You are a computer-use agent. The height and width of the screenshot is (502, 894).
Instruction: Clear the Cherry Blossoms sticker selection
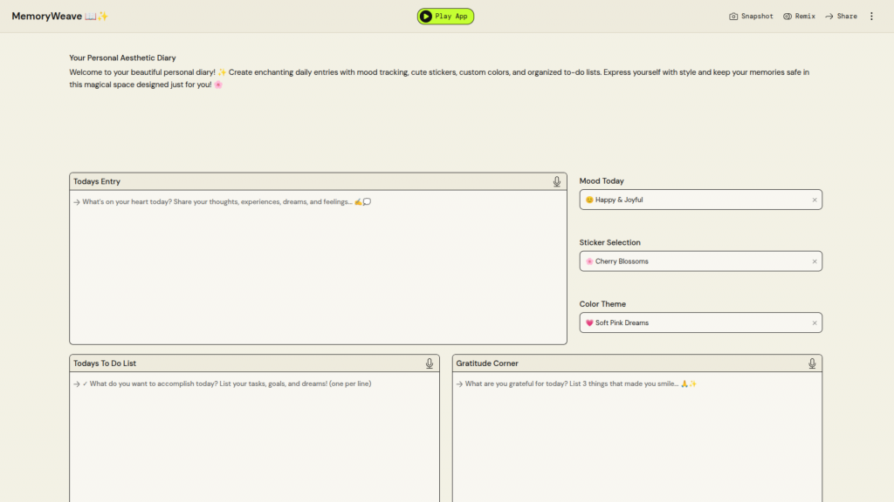[815, 261]
